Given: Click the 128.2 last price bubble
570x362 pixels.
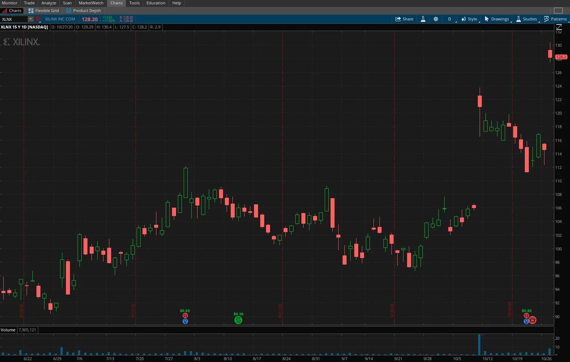Looking at the screenshot, I should pyautogui.click(x=561, y=57).
